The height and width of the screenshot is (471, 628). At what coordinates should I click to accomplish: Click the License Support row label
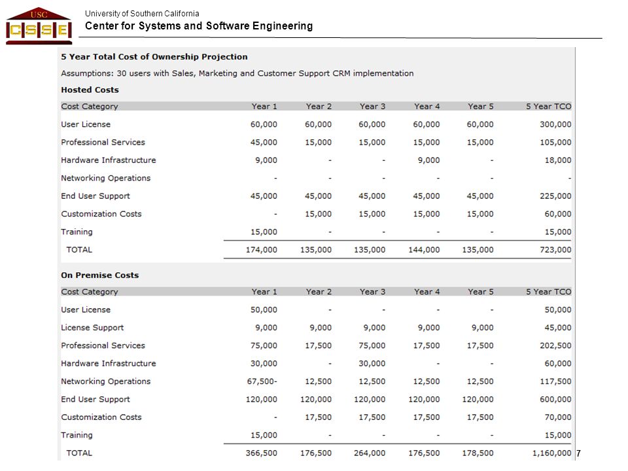point(92,328)
